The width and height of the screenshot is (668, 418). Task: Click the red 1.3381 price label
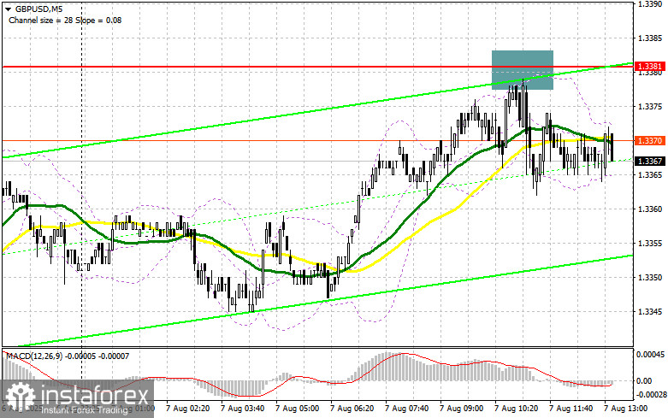pyautogui.click(x=650, y=66)
